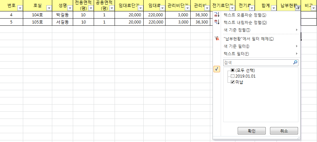Image resolution: width=317 pixels, height=142 pixels.
Task: Check the 2019.01.01 checkbox
Action: click(x=232, y=76)
